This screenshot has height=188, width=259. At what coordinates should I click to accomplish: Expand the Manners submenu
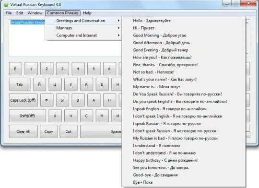click(83, 28)
